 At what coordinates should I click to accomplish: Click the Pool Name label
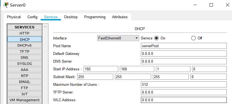coord(62,46)
